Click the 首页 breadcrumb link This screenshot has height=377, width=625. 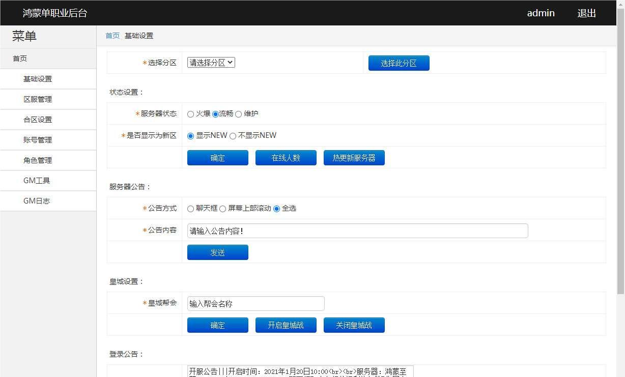pyautogui.click(x=112, y=36)
